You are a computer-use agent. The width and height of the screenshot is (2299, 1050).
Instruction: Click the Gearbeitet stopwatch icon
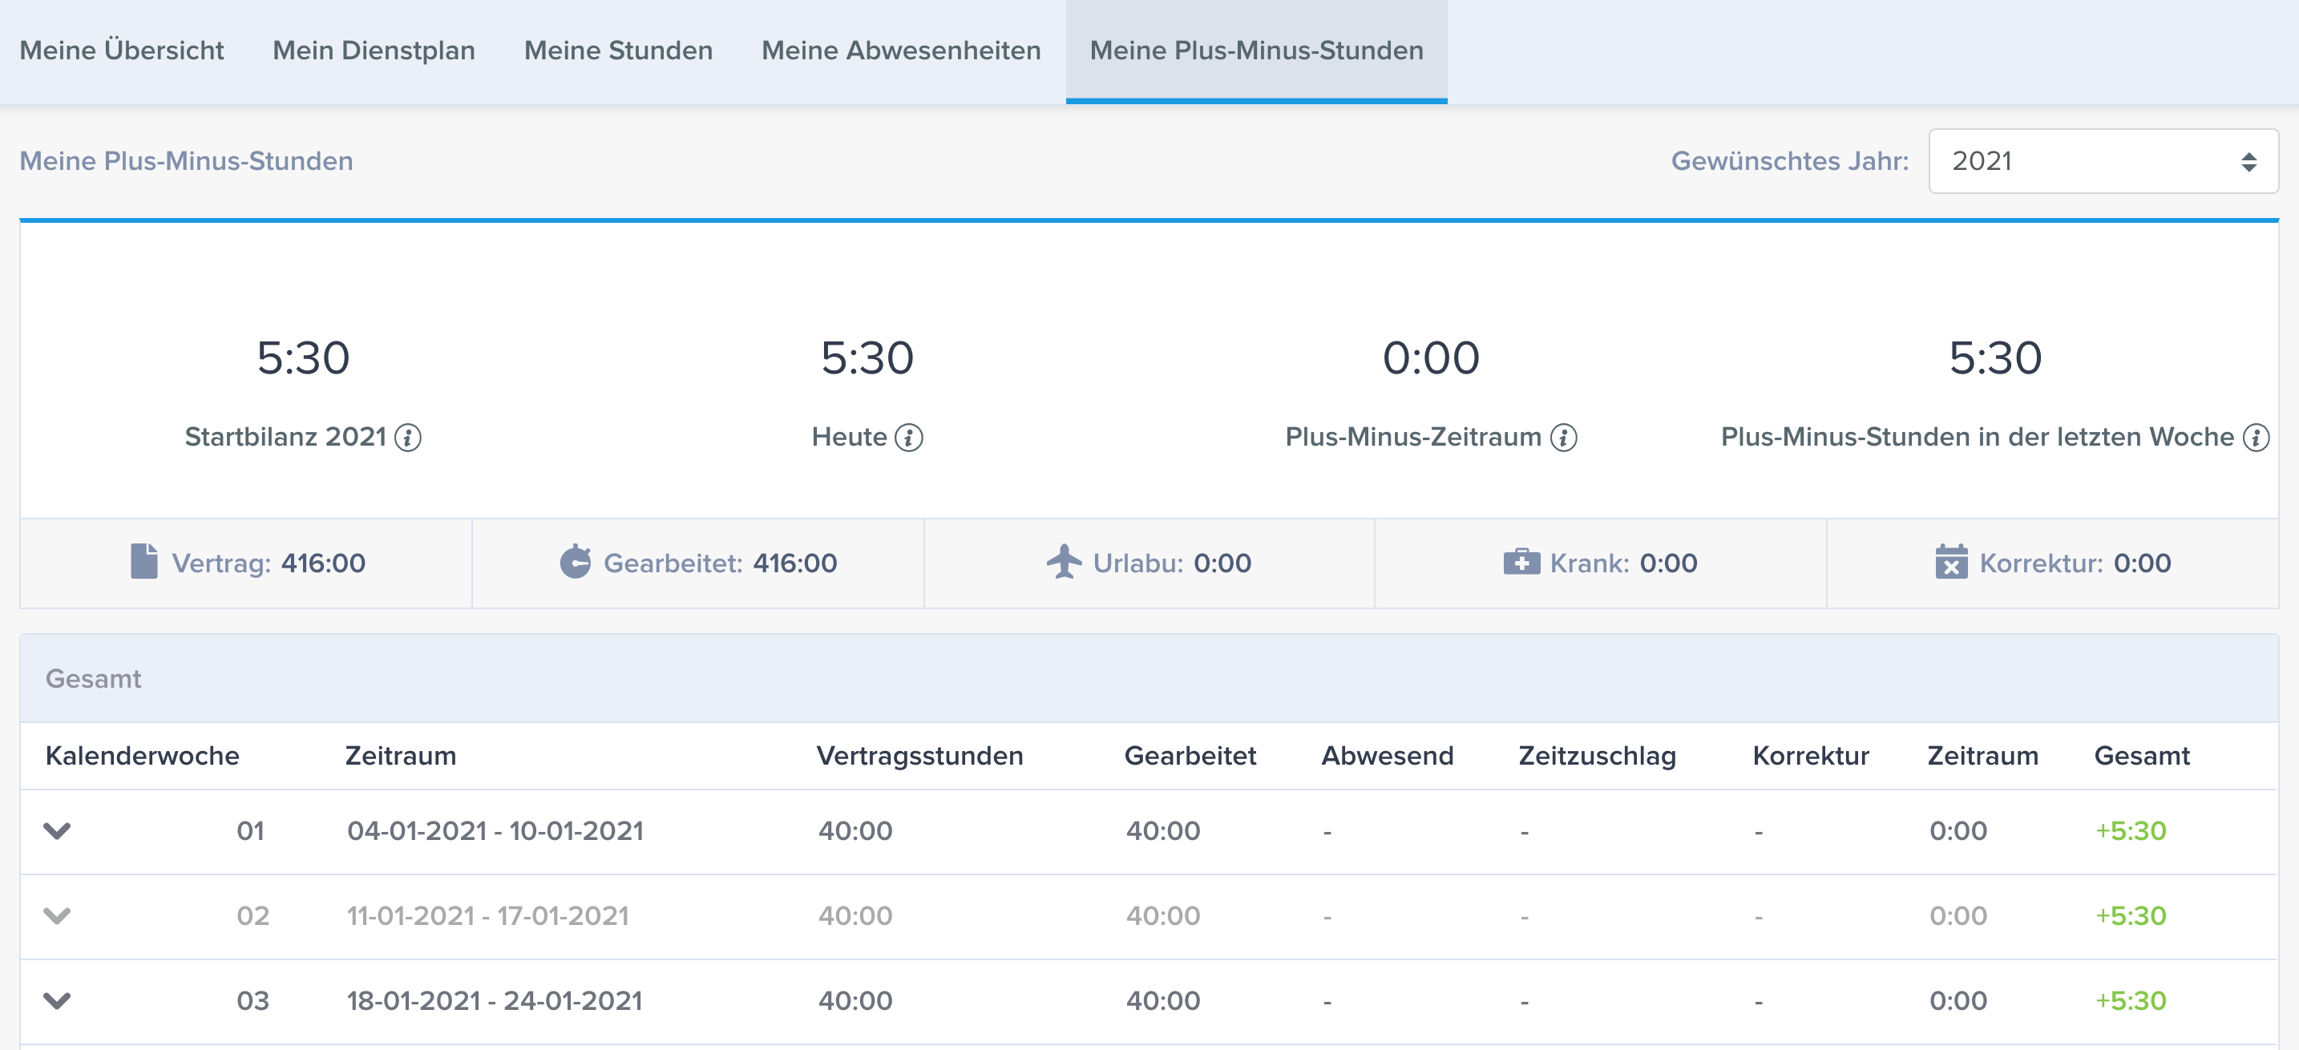tap(576, 562)
